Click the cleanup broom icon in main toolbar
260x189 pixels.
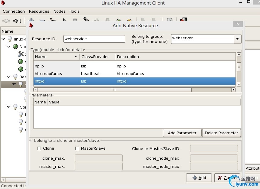53,20
